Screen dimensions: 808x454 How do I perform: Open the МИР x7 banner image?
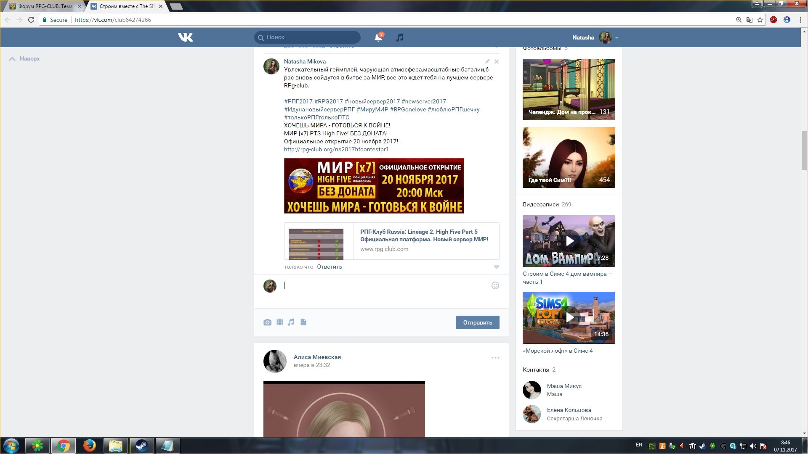tap(374, 186)
